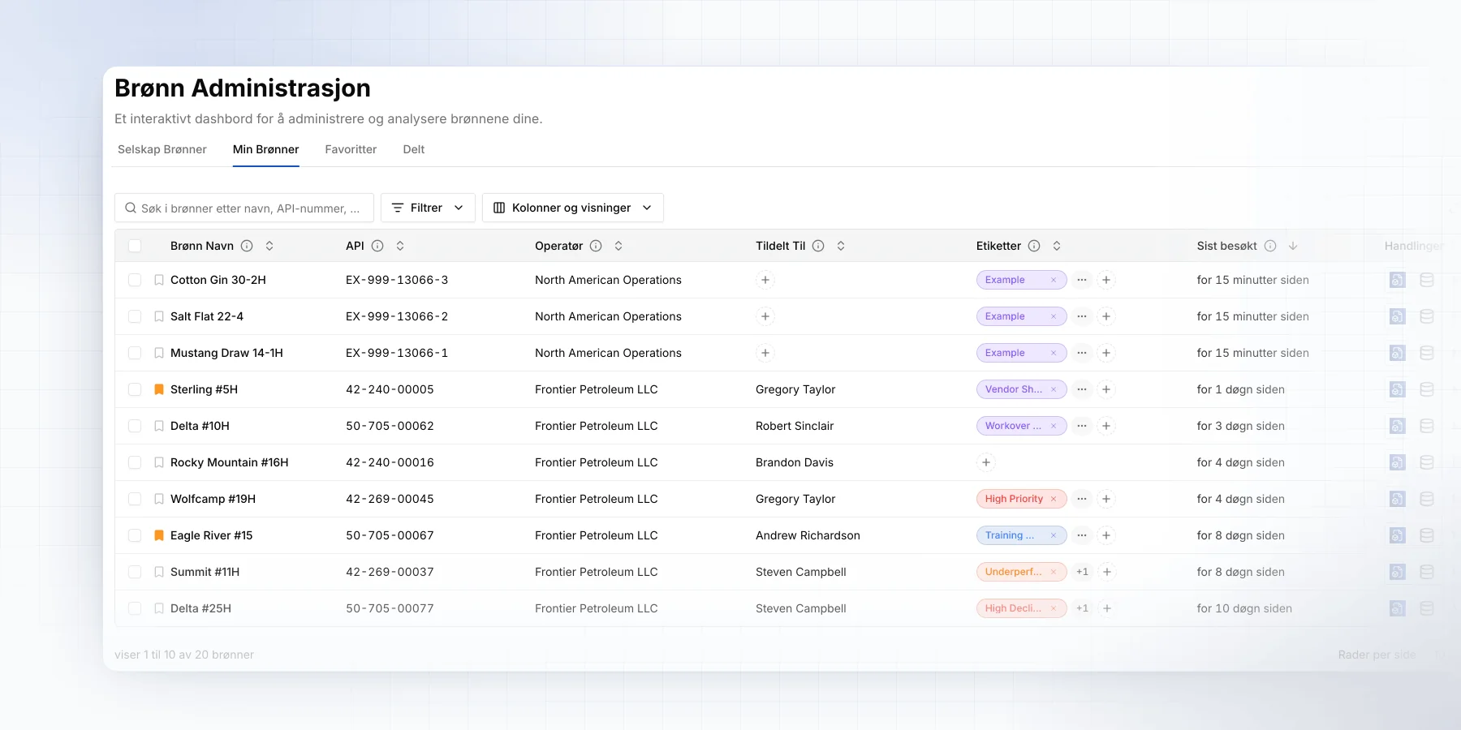The height and width of the screenshot is (730, 1461).
Task: Bookmark the Cotton Gin 30-2H well
Action: click(x=159, y=280)
